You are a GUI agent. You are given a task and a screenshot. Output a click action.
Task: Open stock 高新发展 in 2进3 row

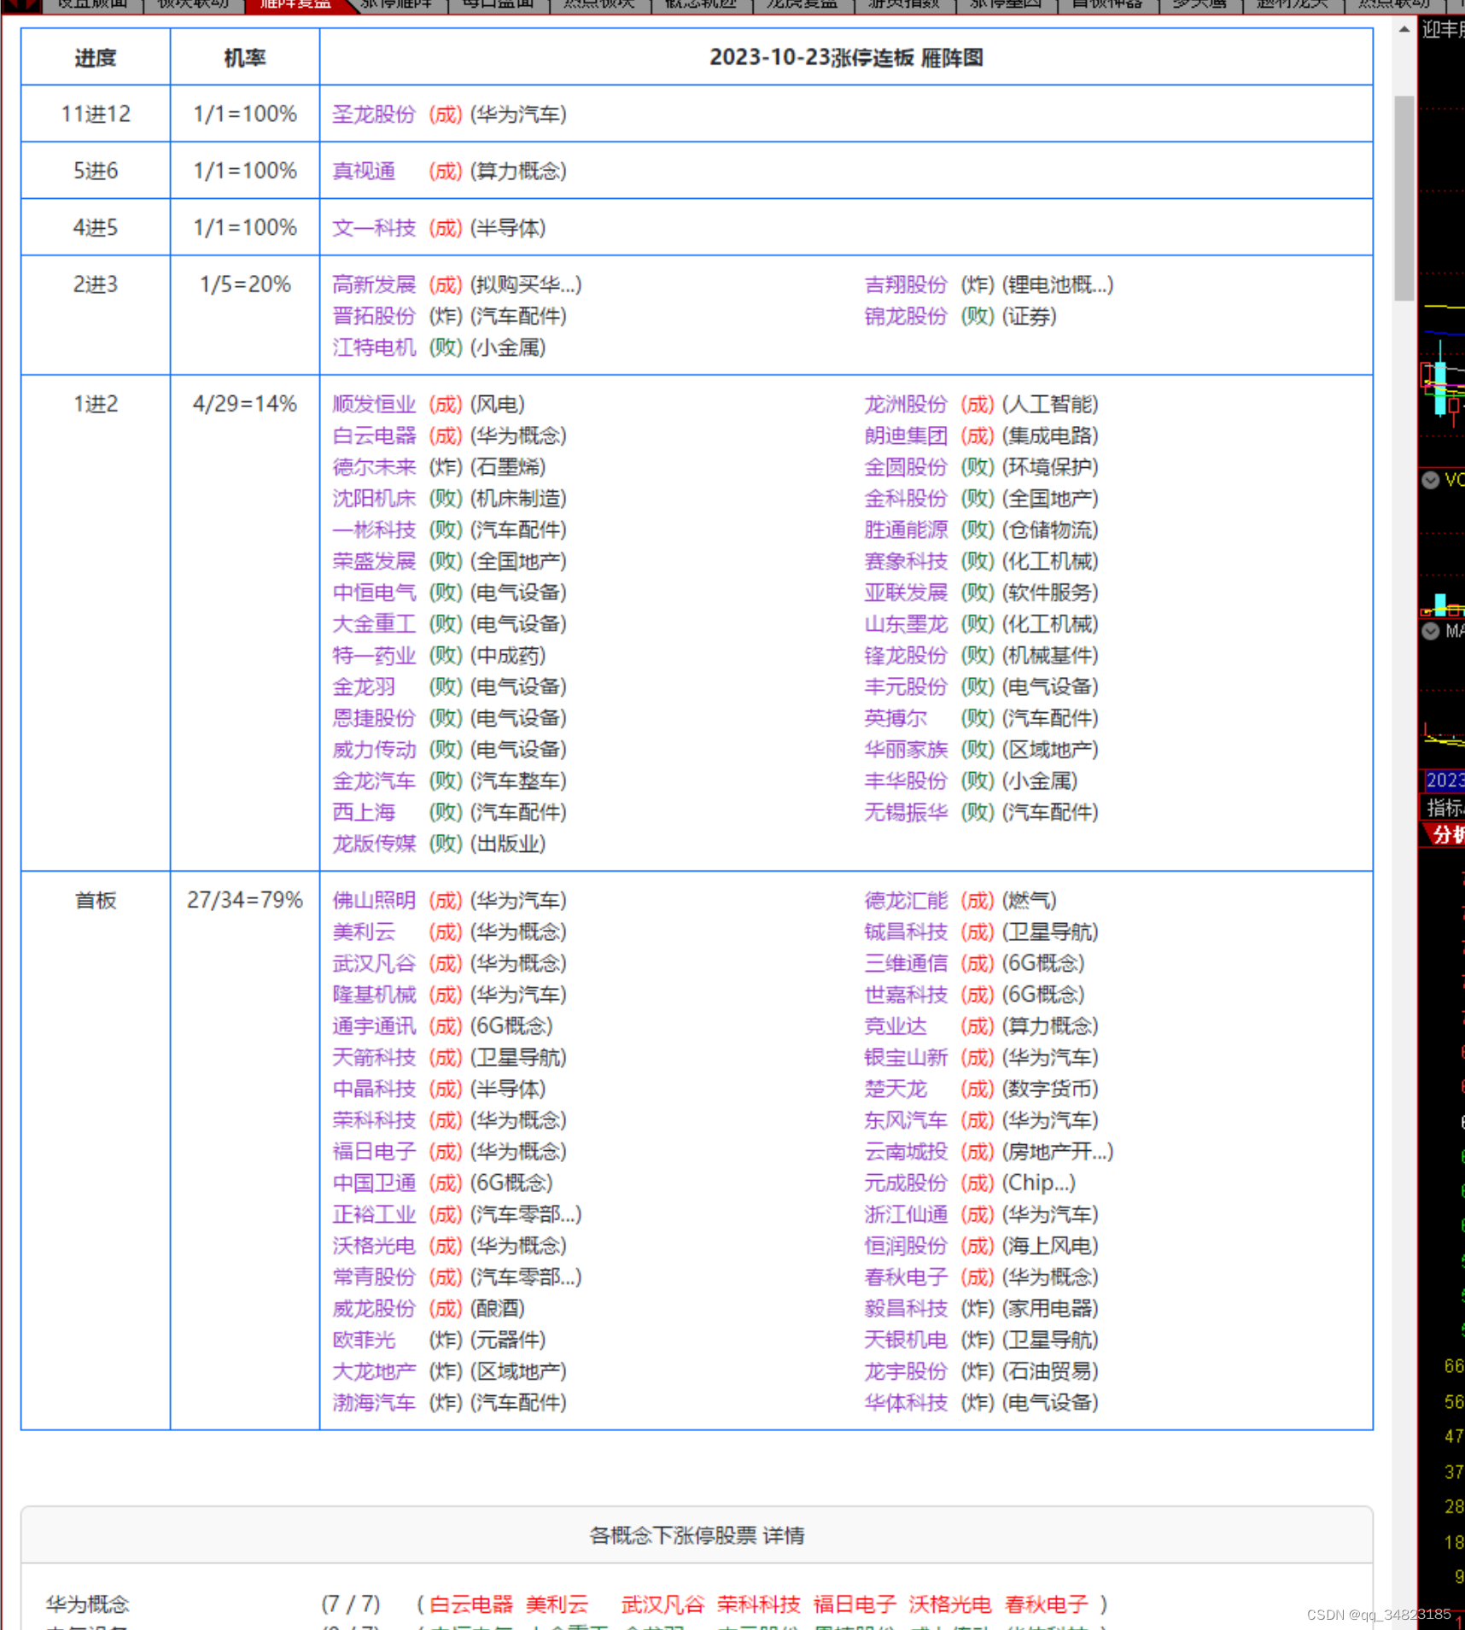(x=374, y=285)
